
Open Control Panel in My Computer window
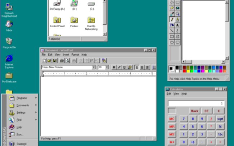57,22
